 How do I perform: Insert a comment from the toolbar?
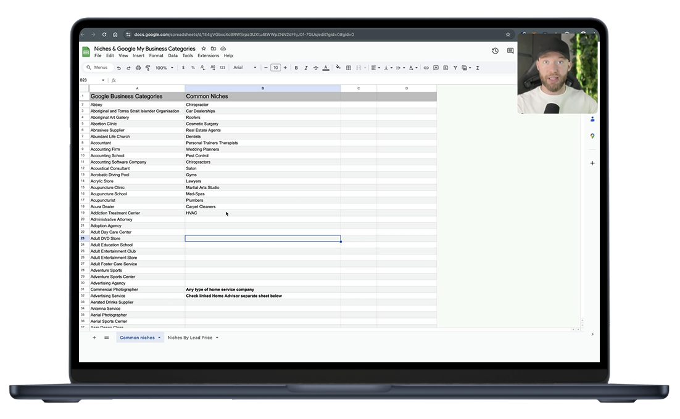coord(436,68)
